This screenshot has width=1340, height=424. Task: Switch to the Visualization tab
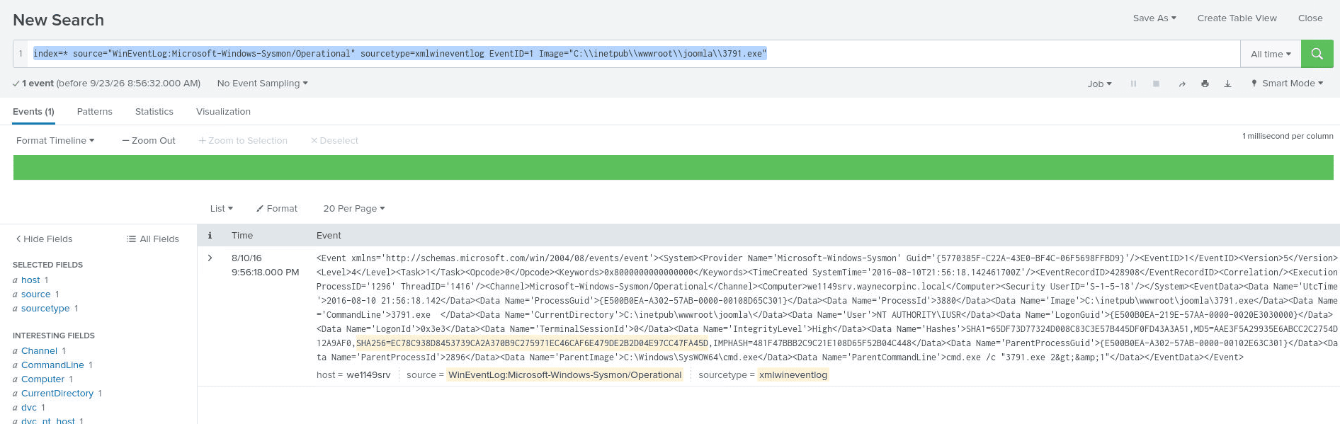pyautogui.click(x=223, y=111)
